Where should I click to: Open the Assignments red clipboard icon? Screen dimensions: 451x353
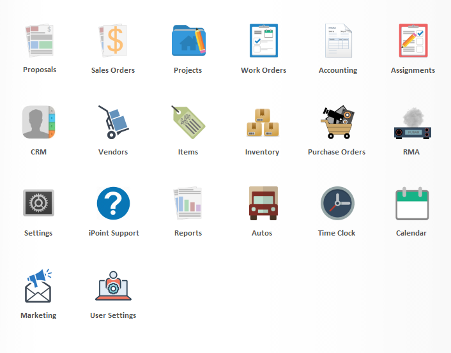point(413,40)
